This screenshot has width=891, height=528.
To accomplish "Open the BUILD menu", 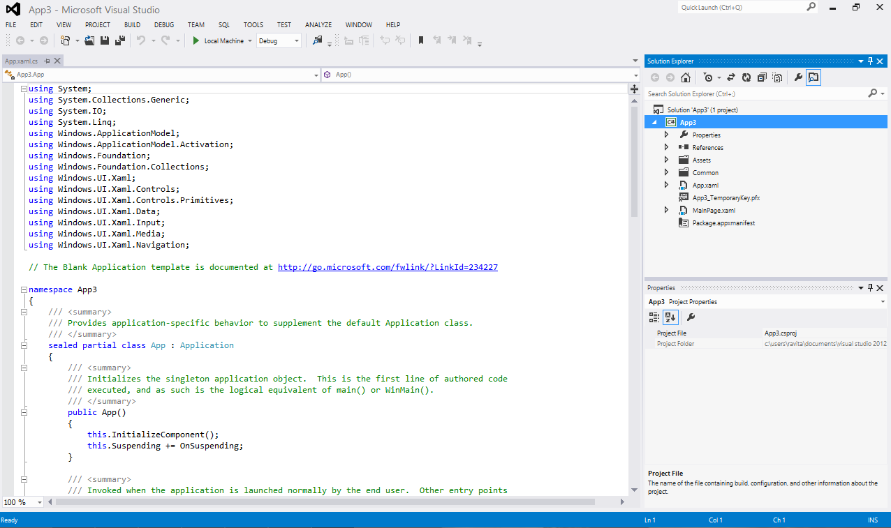I will (132, 24).
